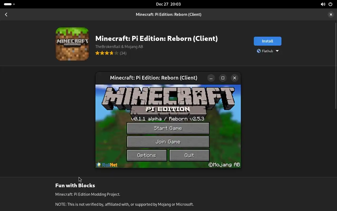Image resolution: width=337 pixels, height=211 pixels.
Task: Click the Minecraft: Pi Edition Modding Project text
Action: pyautogui.click(x=88, y=194)
